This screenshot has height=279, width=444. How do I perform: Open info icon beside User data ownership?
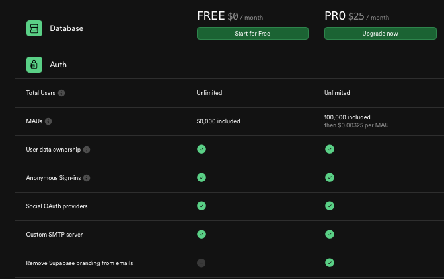point(87,150)
